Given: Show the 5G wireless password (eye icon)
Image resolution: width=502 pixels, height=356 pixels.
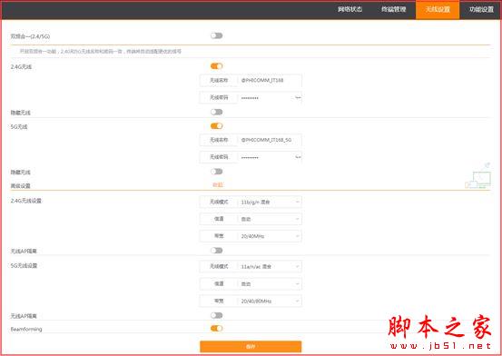Looking at the screenshot, I should click(x=298, y=157).
